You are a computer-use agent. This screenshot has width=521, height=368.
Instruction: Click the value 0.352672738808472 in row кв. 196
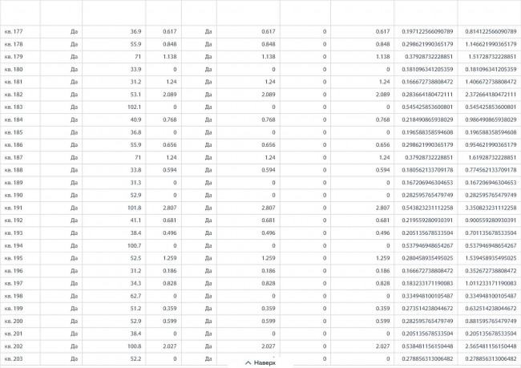pos(491,271)
